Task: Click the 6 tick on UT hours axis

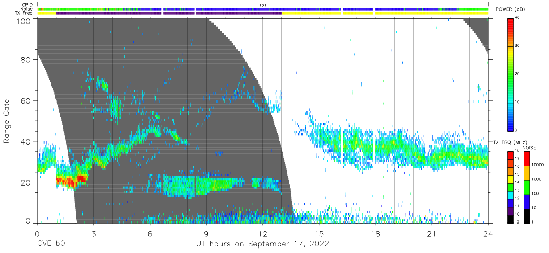Action: pos(150,233)
